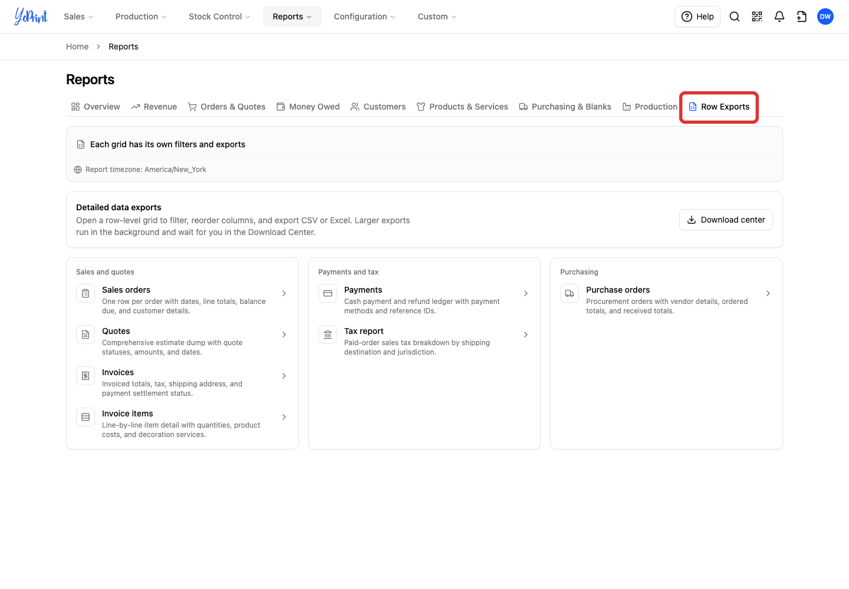Open the QR code scanner icon
849x589 pixels.
point(757,16)
